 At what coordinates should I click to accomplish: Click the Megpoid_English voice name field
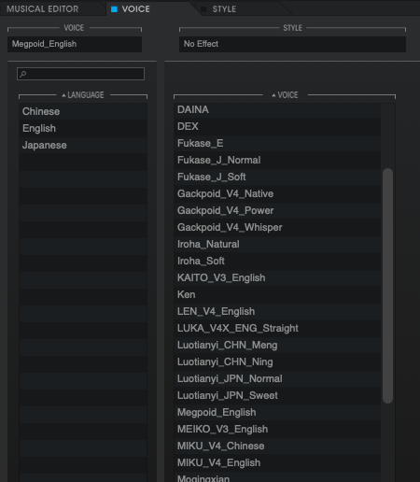75,44
